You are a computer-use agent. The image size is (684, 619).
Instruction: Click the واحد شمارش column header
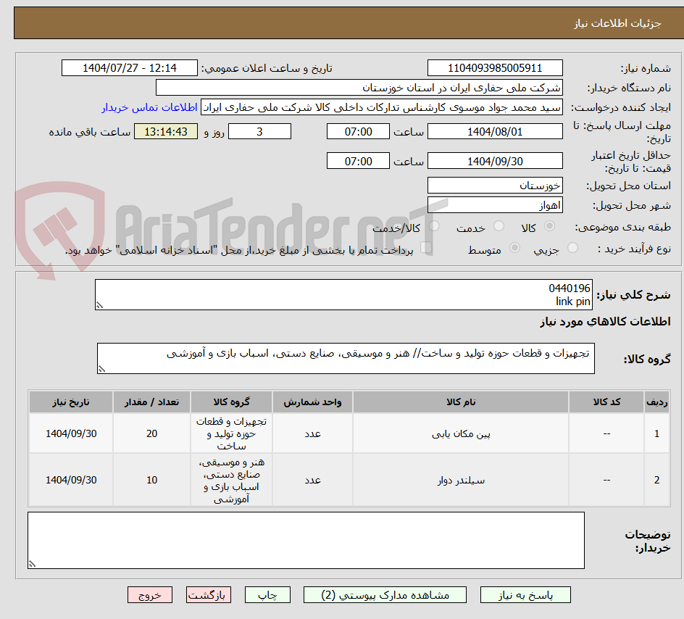tap(312, 402)
